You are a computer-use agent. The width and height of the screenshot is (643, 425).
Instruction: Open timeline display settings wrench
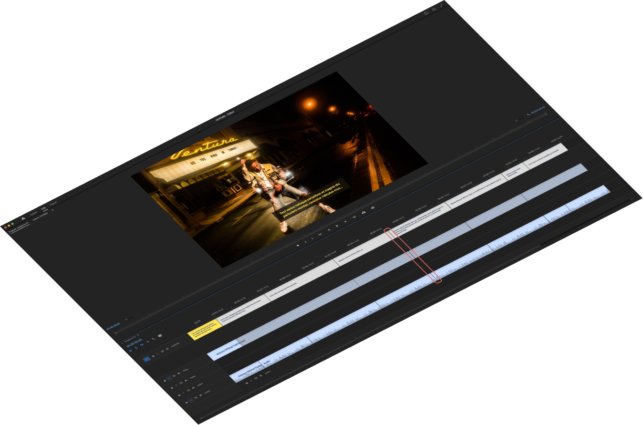pos(154,339)
